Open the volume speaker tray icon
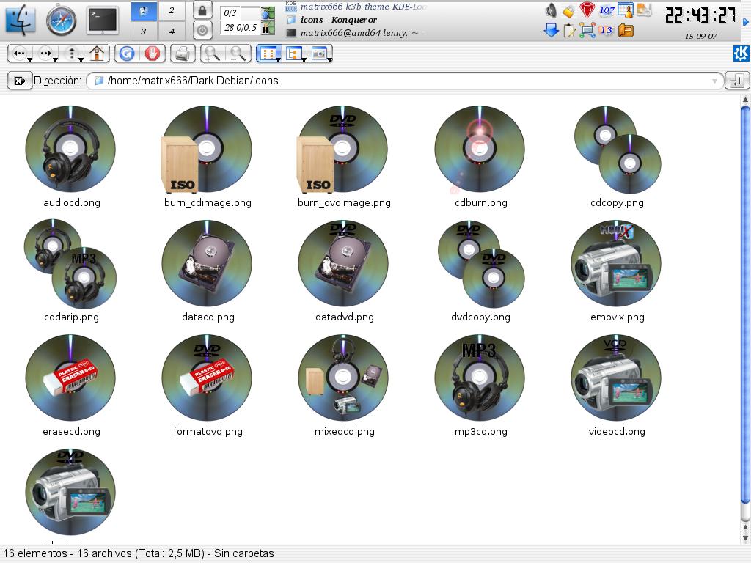The image size is (751, 563). pos(551,10)
